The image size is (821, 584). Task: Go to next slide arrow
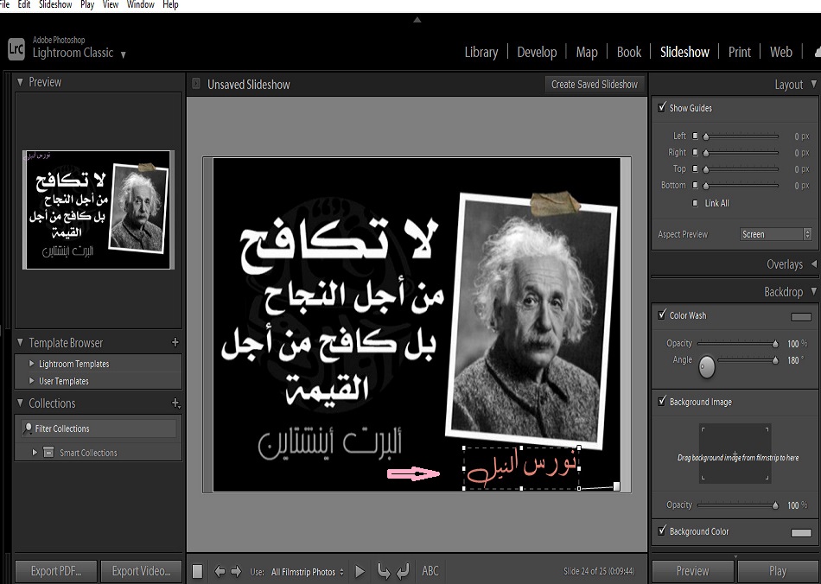pyautogui.click(x=235, y=571)
